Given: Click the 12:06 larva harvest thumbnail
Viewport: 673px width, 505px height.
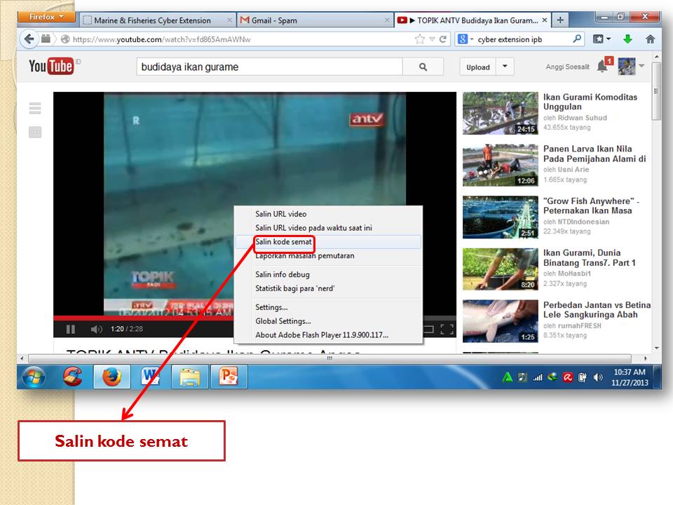Looking at the screenshot, I should pyautogui.click(x=500, y=165).
